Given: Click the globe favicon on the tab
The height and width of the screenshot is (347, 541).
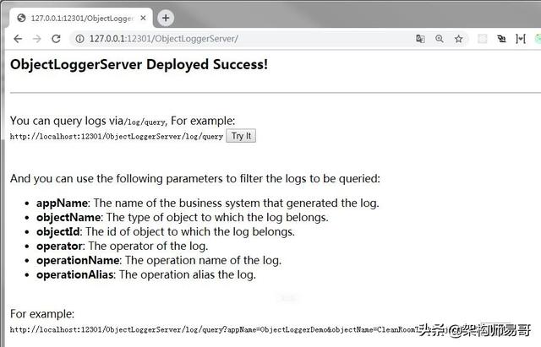Looking at the screenshot, I should point(21,18).
